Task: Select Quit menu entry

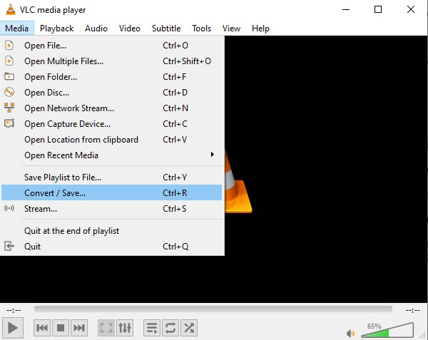Action: [111, 247]
